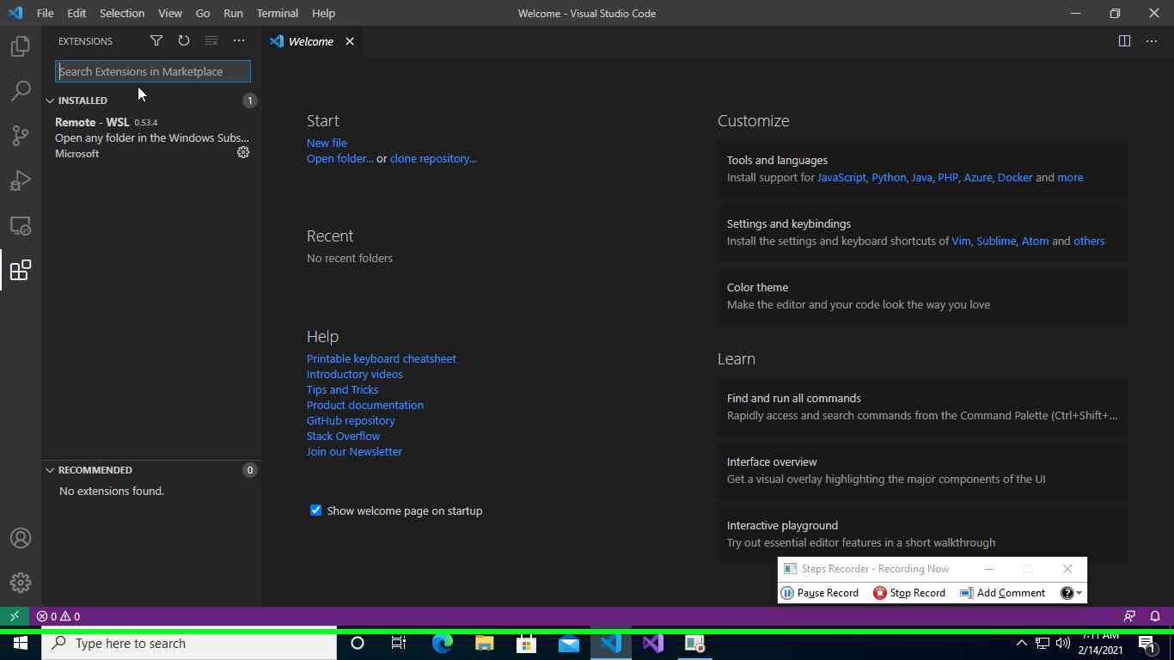The width and height of the screenshot is (1174, 660).
Task: Open VS Code application menu logo
Action: (15, 13)
